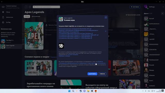The image size is (165, 93).
Task: Click the home page controller icon
Action: (3, 7)
